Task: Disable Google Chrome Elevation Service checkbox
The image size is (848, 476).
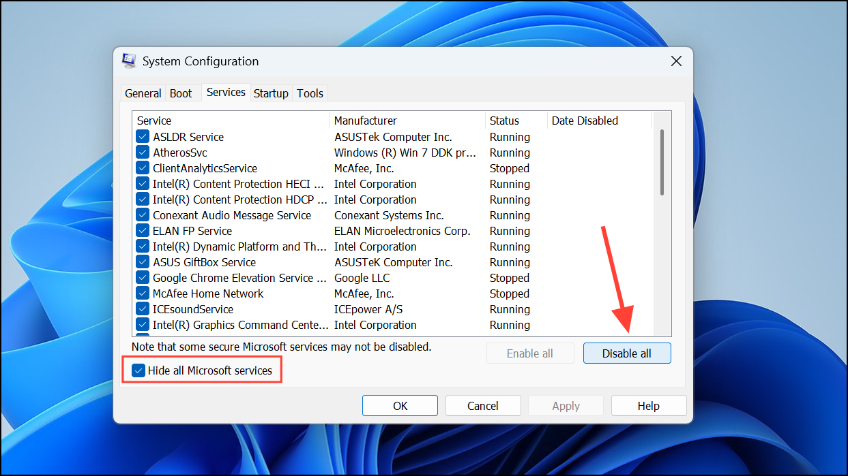Action: (x=143, y=277)
